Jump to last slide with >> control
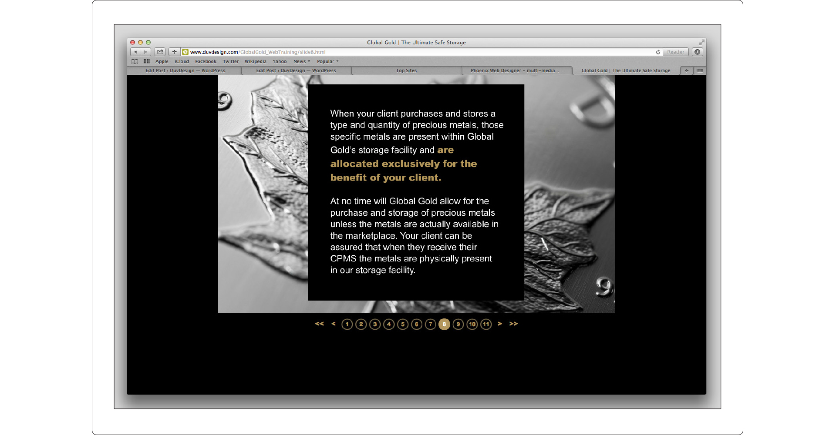This screenshot has height=435, width=836. 514,324
